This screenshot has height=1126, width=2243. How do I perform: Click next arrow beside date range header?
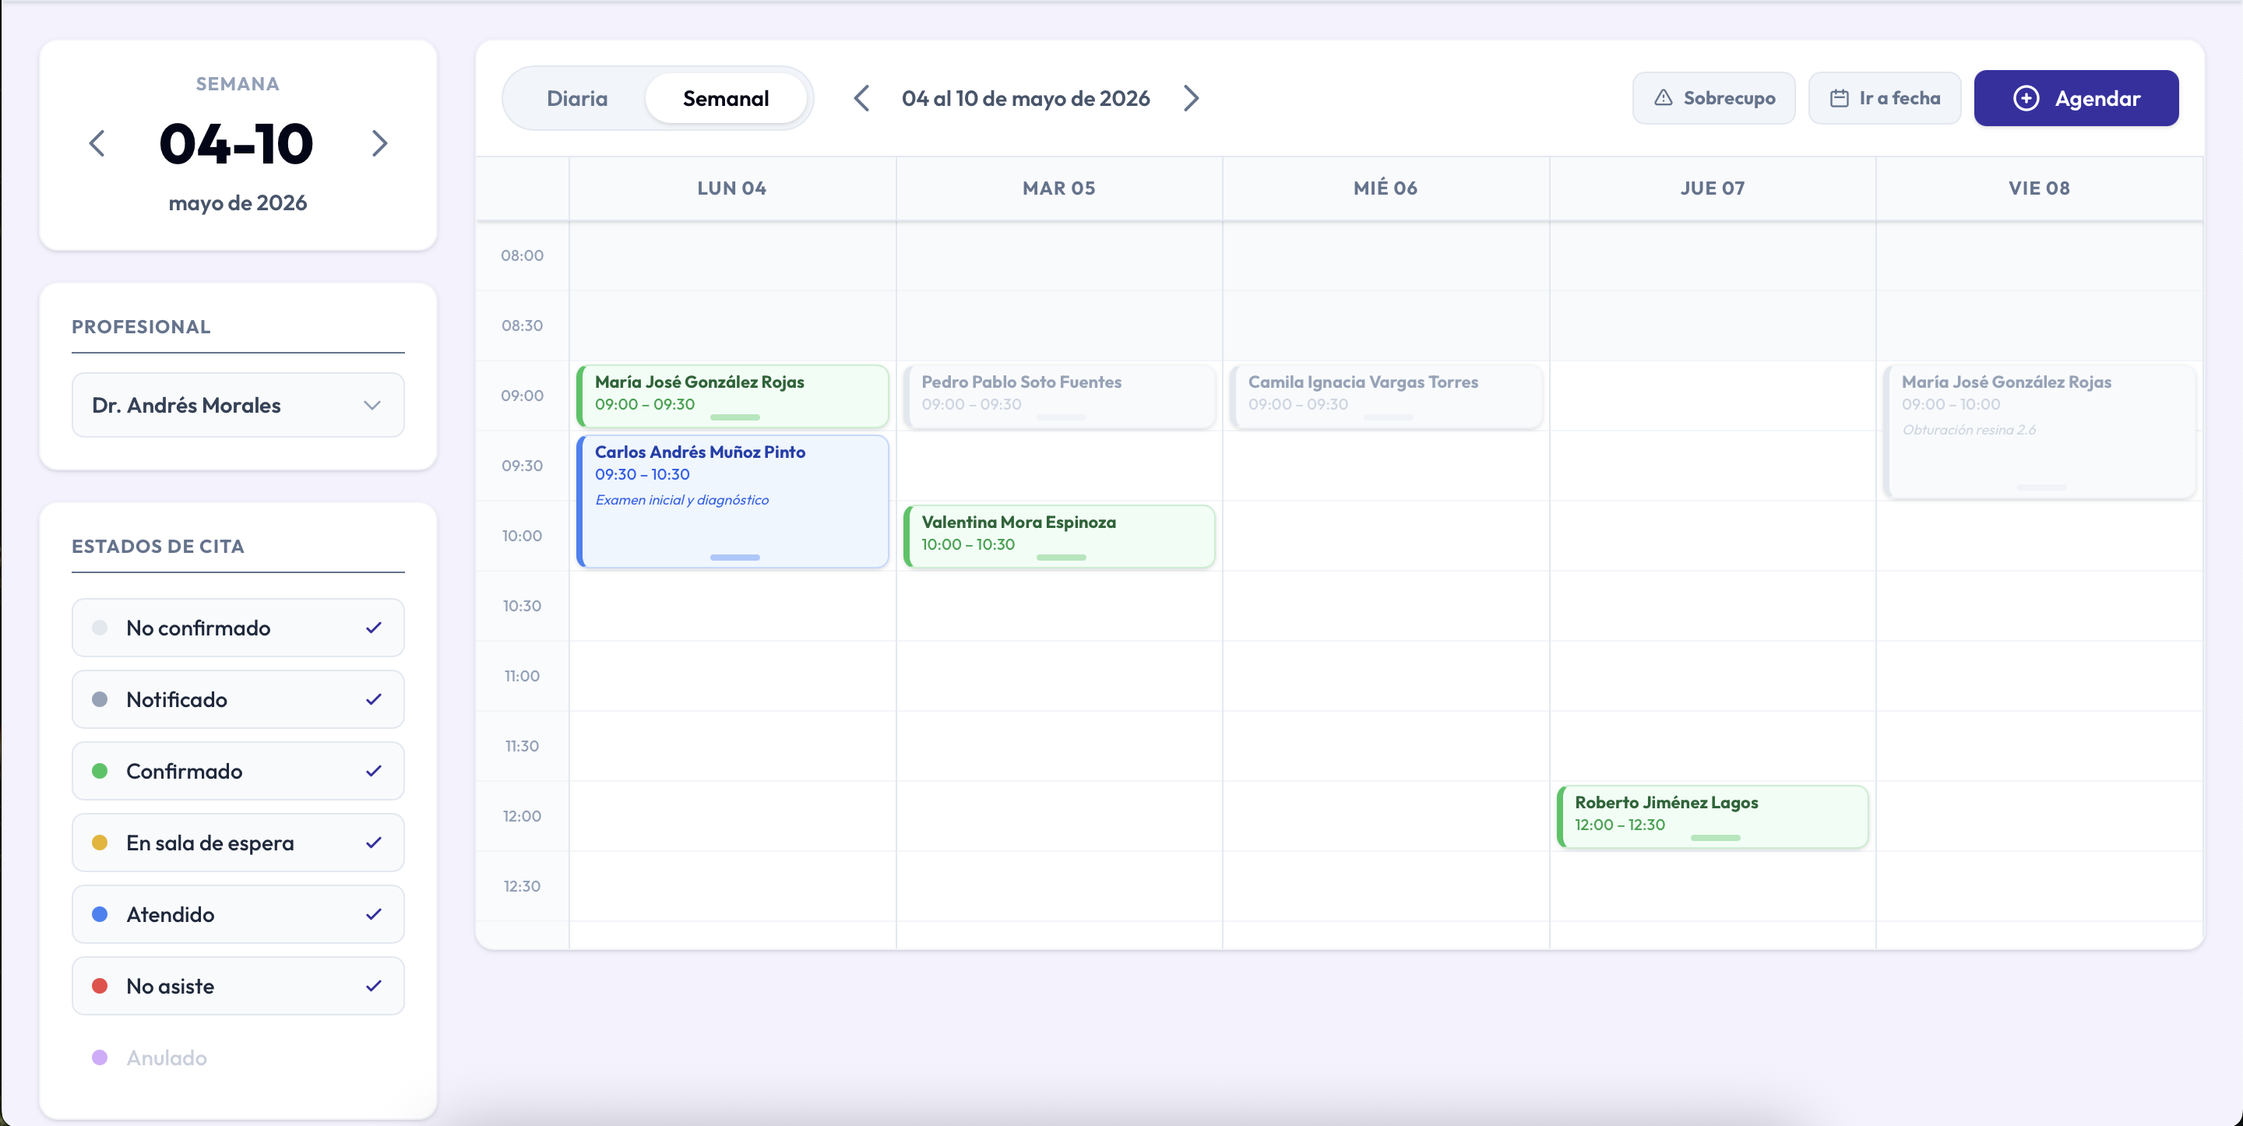pos(1191,98)
